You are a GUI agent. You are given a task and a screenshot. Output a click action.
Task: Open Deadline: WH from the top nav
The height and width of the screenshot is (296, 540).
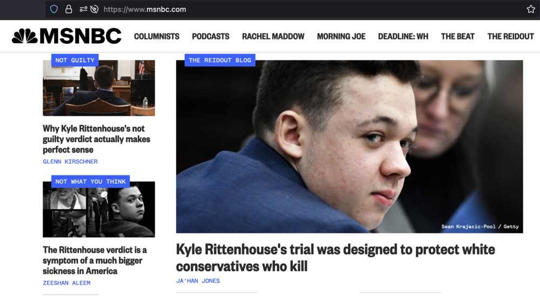403,37
